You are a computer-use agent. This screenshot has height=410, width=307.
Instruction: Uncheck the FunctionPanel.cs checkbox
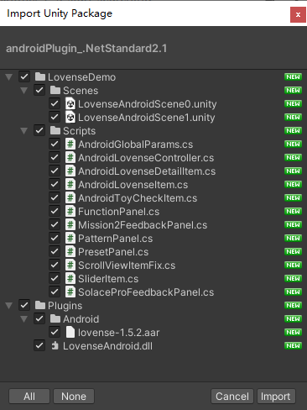tap(55, 212)
